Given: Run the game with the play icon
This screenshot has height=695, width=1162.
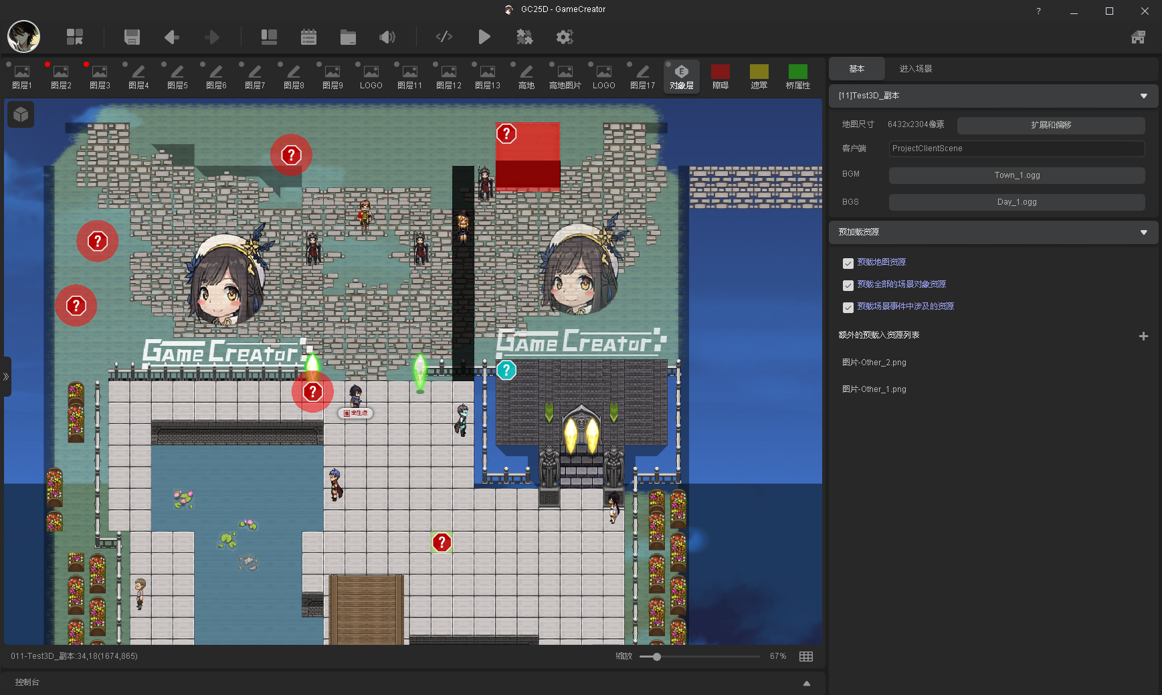Looking at the screenshot, I should [x=484, y=37].
